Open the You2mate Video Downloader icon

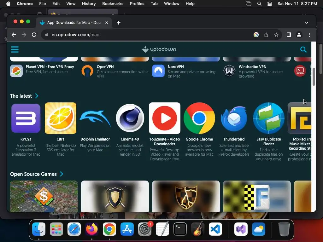click(x=165, y=118)
